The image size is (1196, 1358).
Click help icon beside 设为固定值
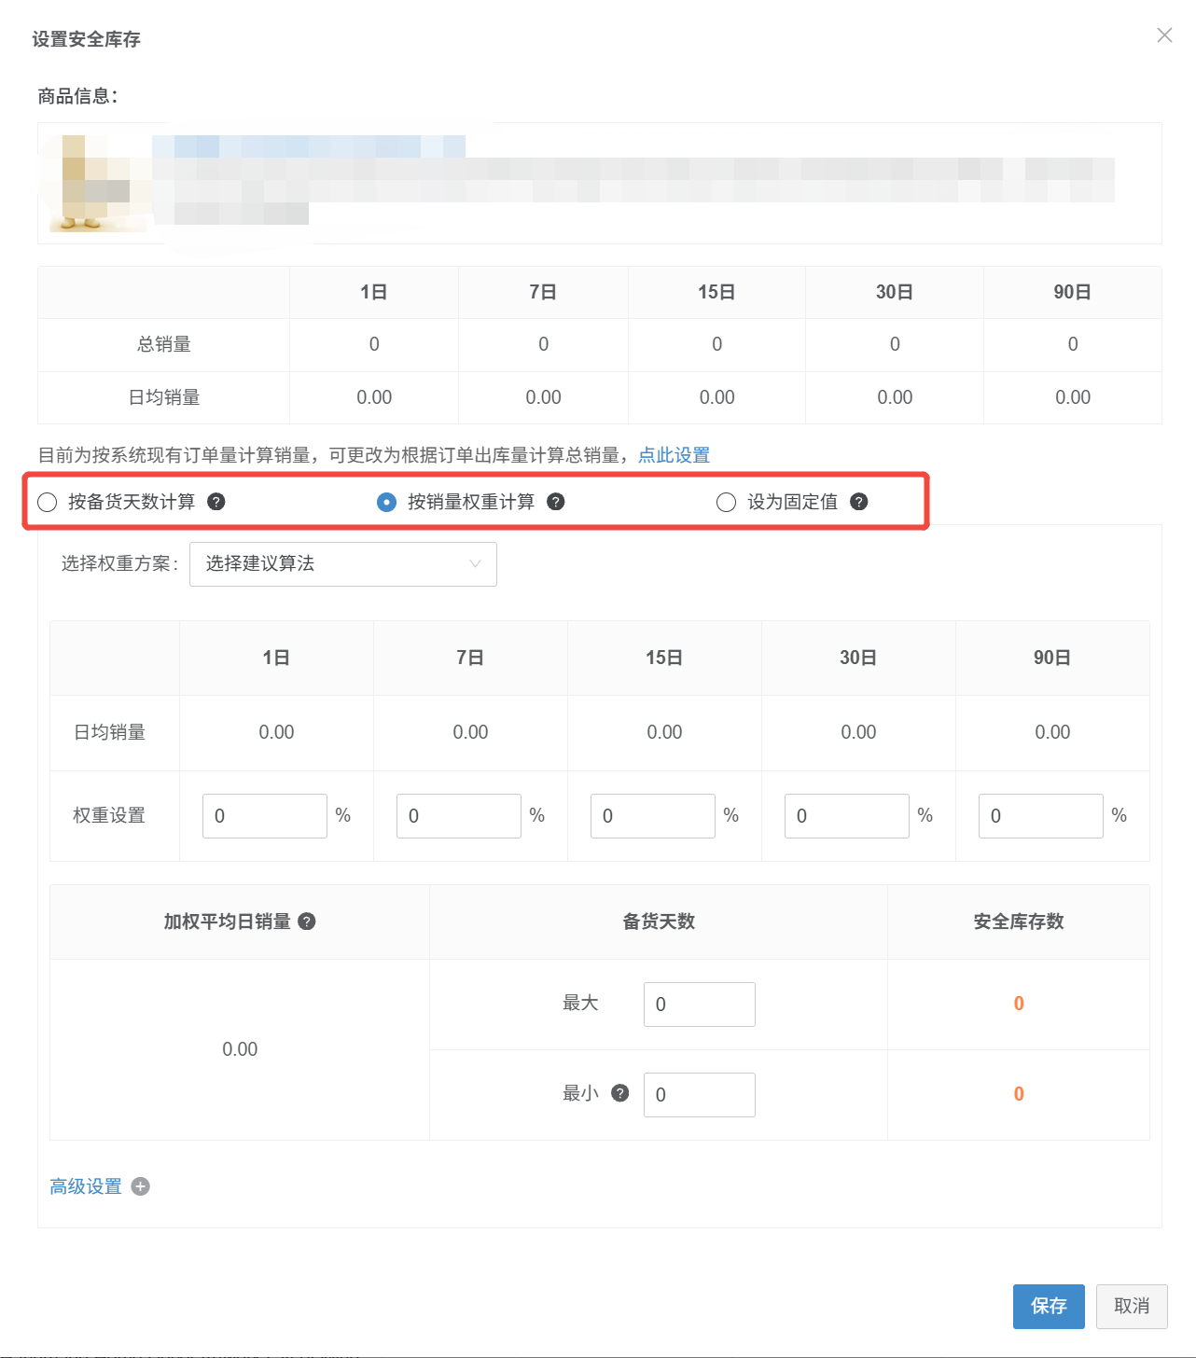click(859, 502)
